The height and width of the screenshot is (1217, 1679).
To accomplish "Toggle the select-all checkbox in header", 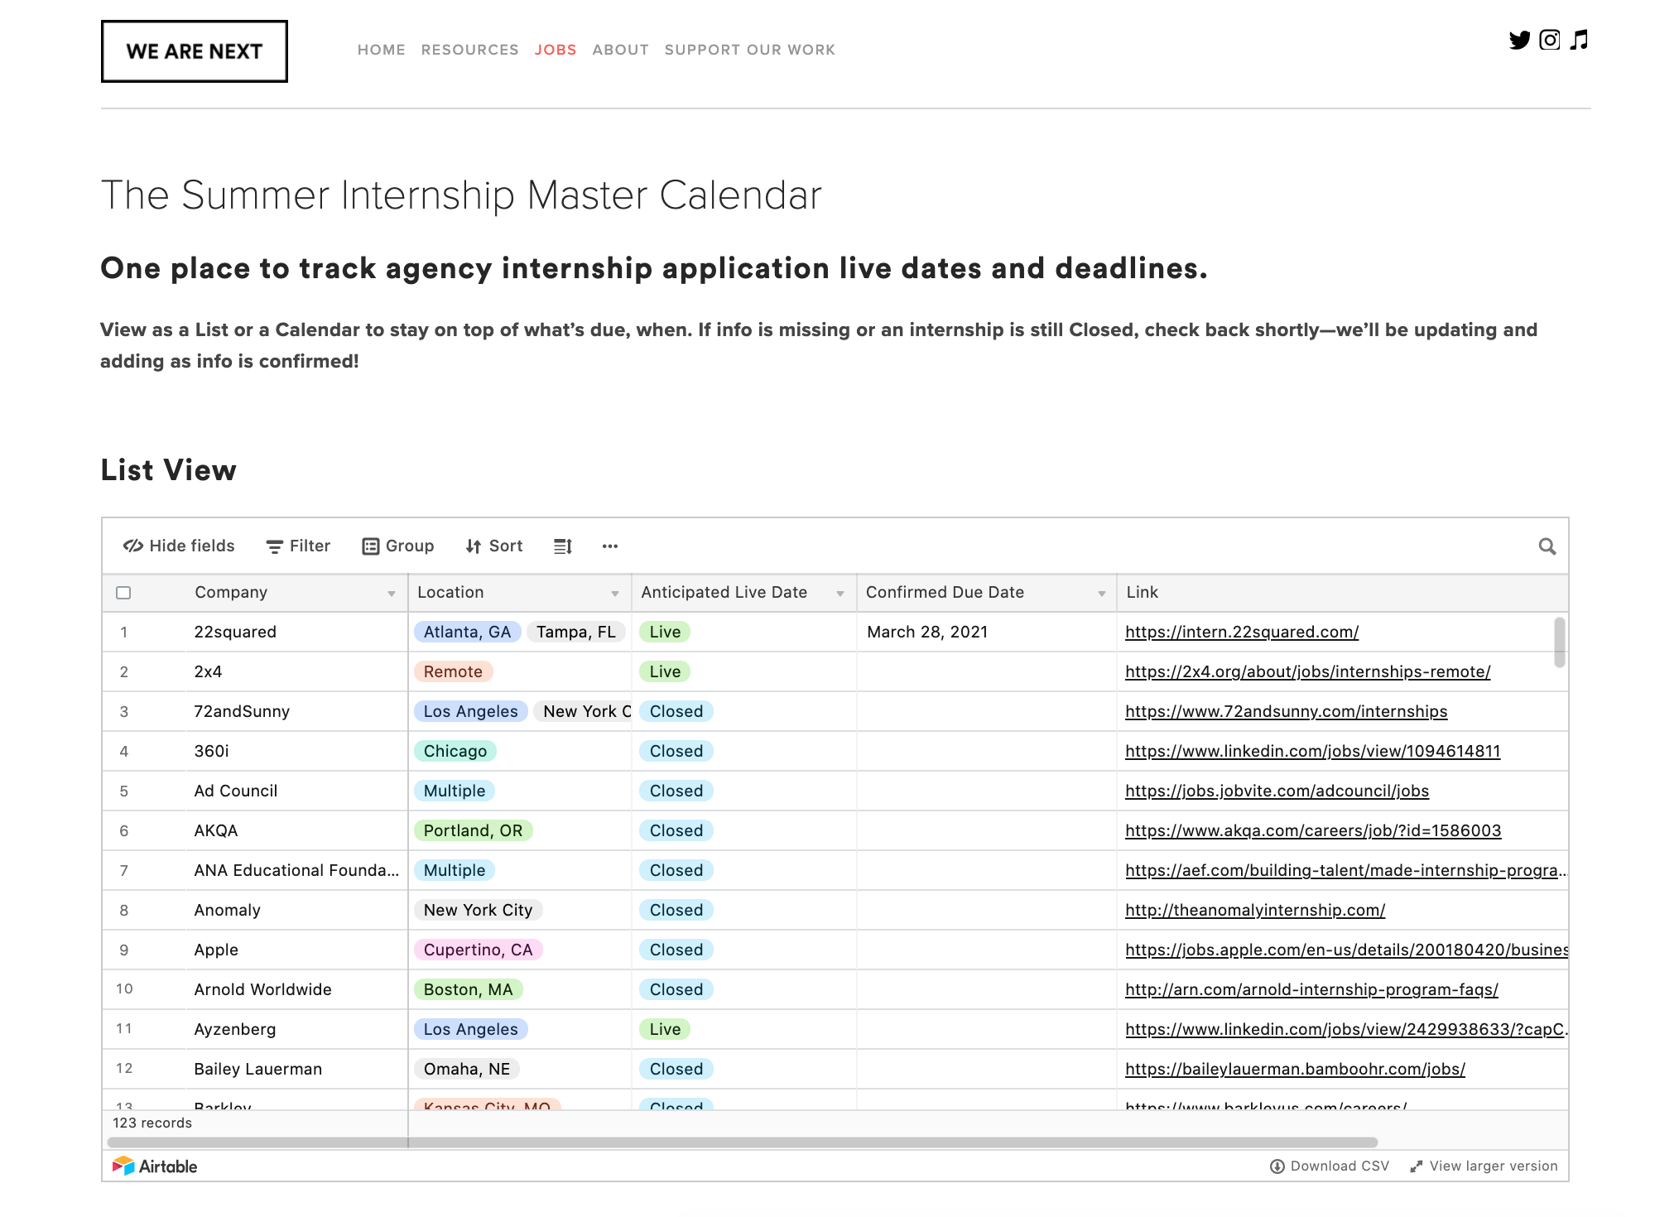I will 123,593.
